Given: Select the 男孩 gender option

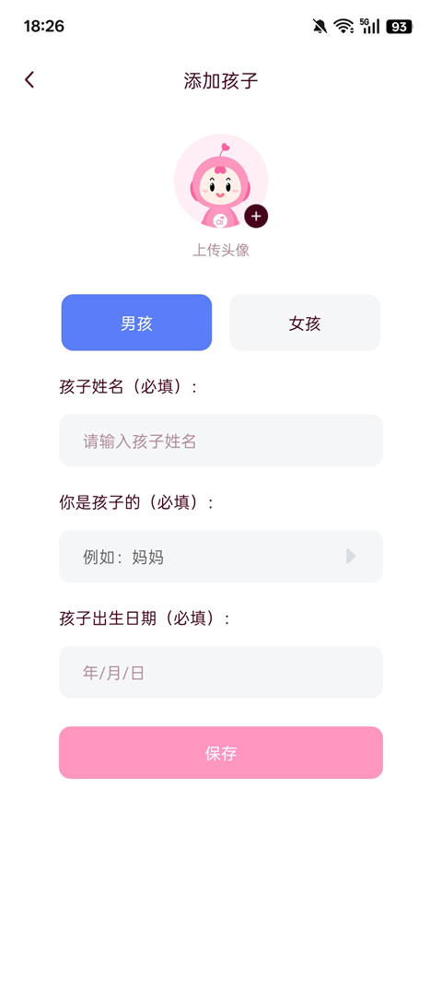Looking at the screenshot, I should 136,323.
